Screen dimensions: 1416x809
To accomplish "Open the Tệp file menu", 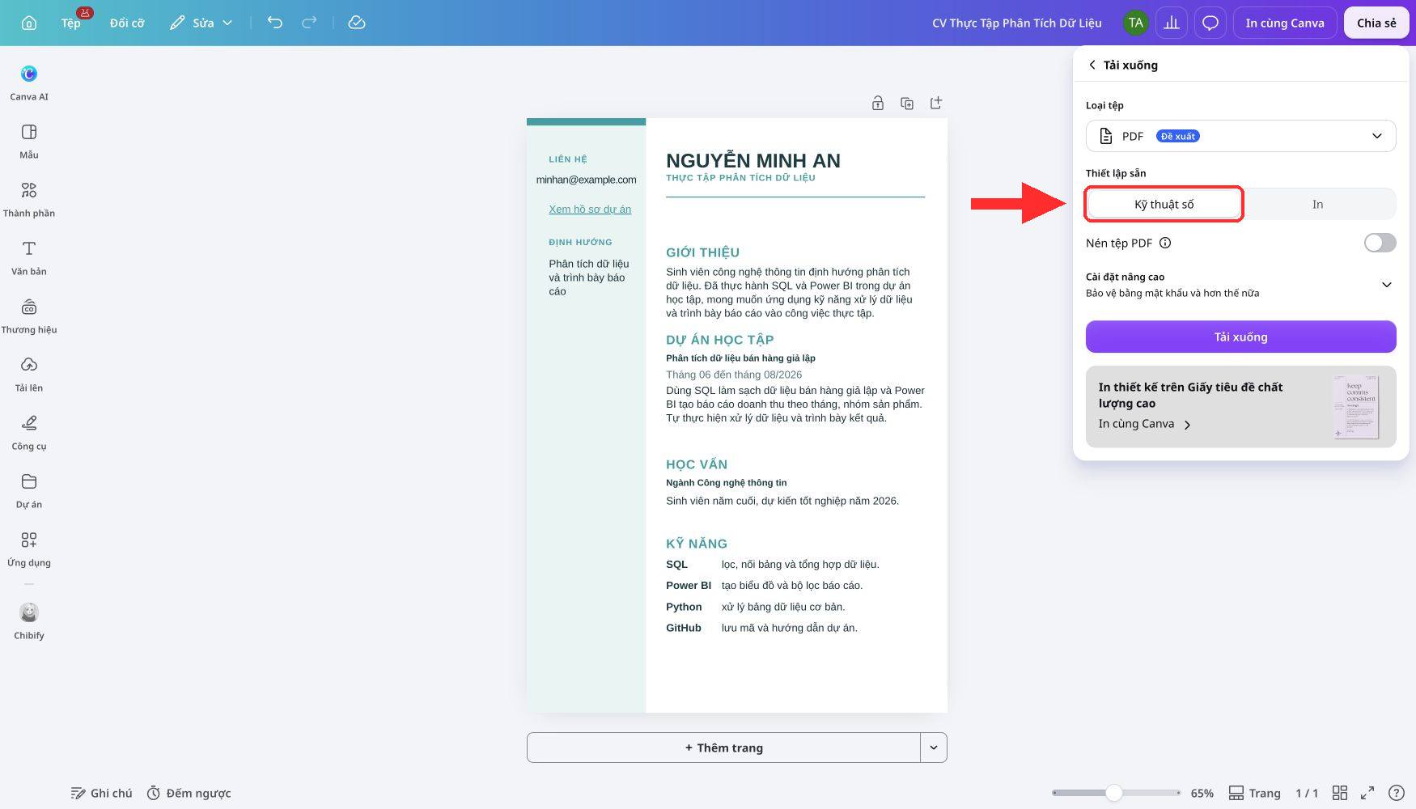I will coord(71,23).
